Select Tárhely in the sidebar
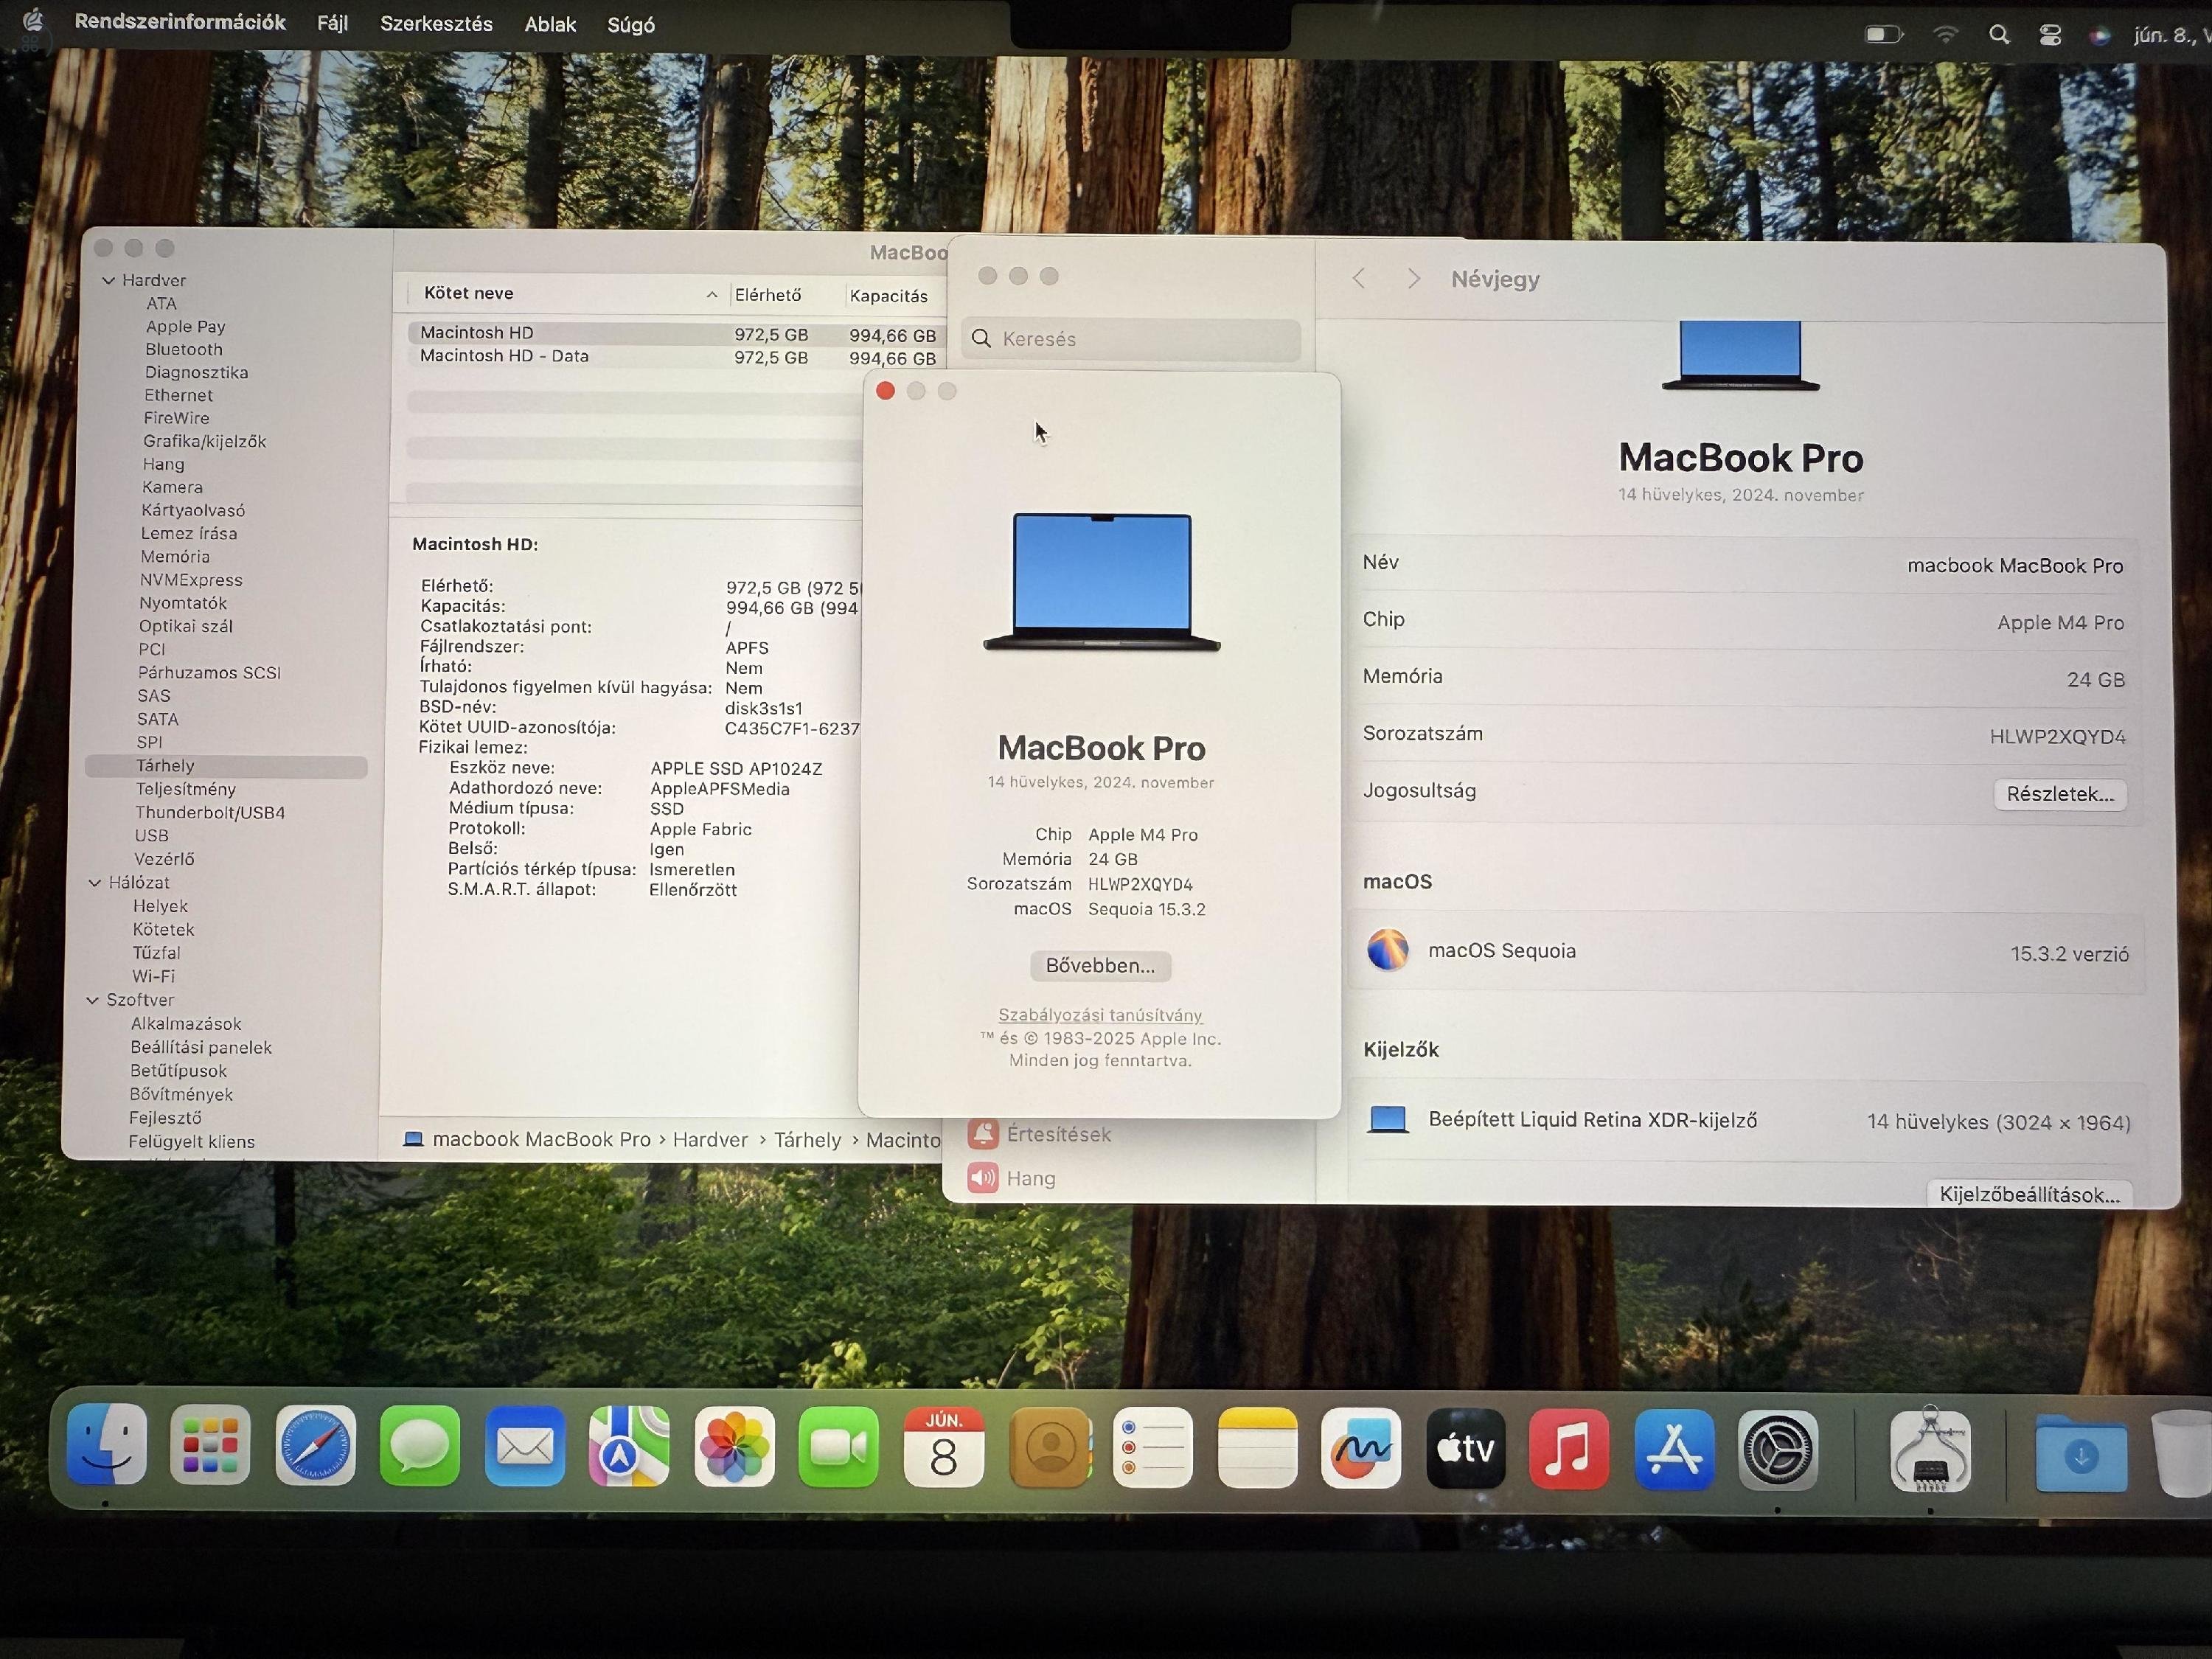This screenshot has height=1659, width=2212. [226, 766]
